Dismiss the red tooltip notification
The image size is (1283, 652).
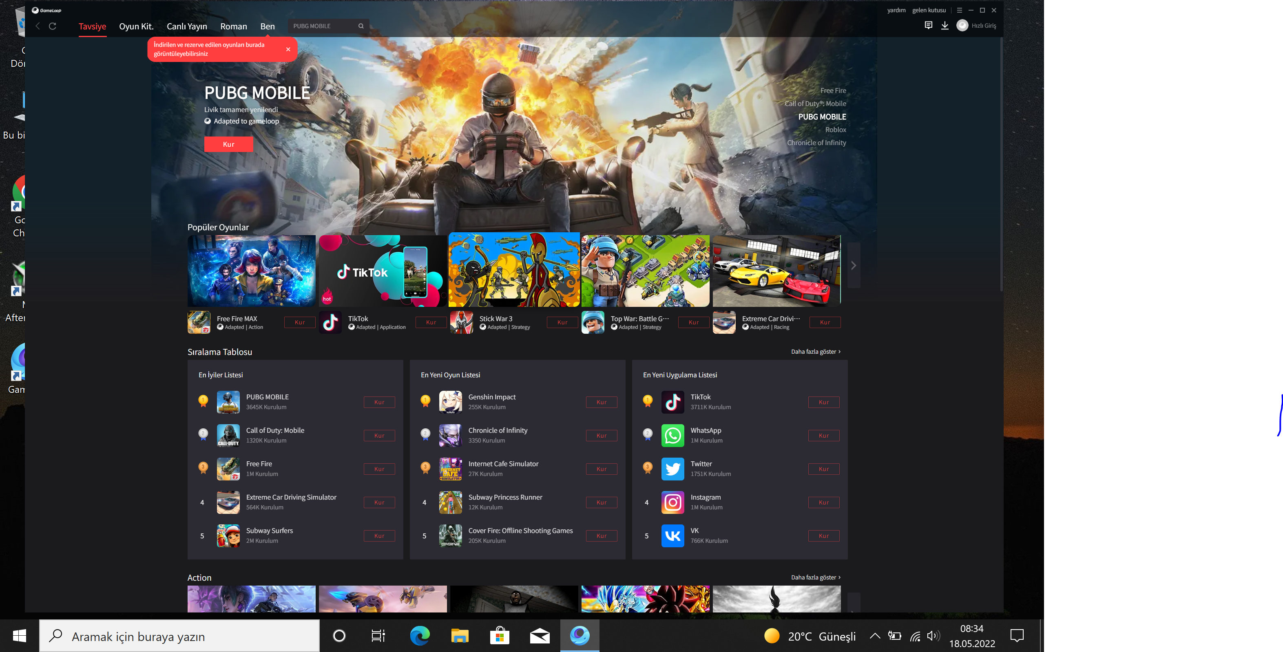[x=288, y=49]
